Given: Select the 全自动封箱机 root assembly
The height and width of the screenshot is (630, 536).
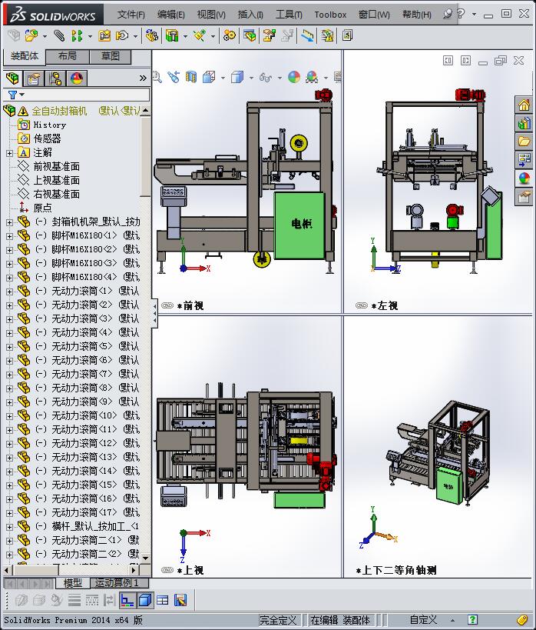Looking at the screenshot, I should point(59,111).
